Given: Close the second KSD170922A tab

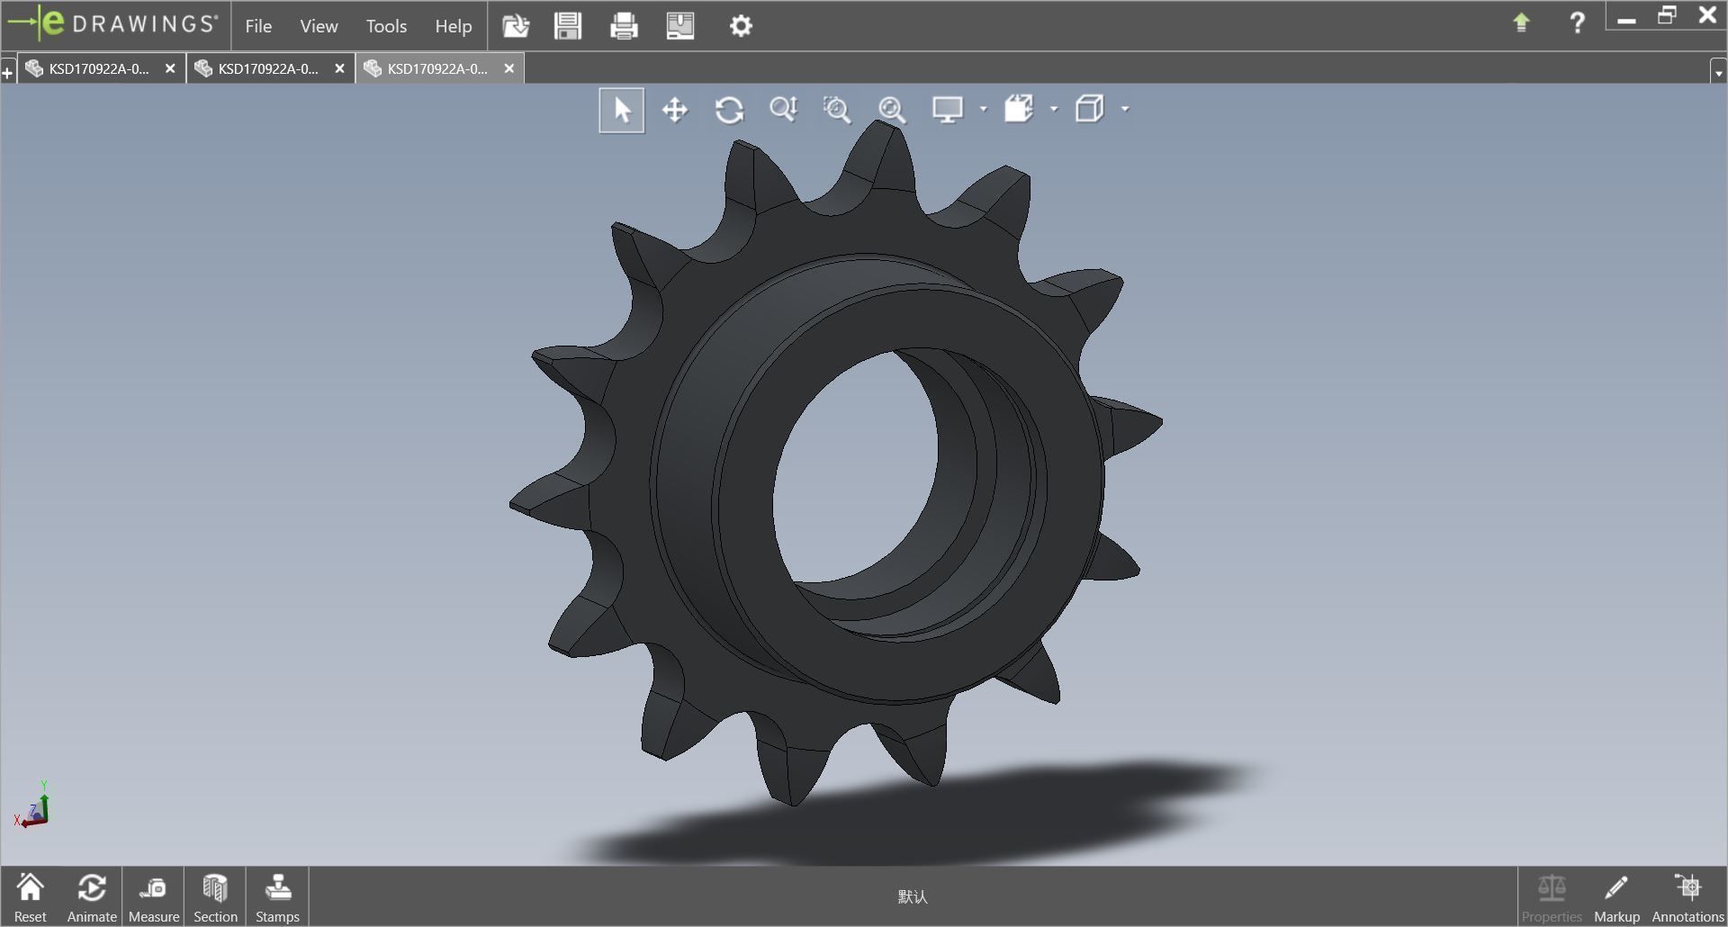Looking at the screenshot, I should click(x=339, y=68).
